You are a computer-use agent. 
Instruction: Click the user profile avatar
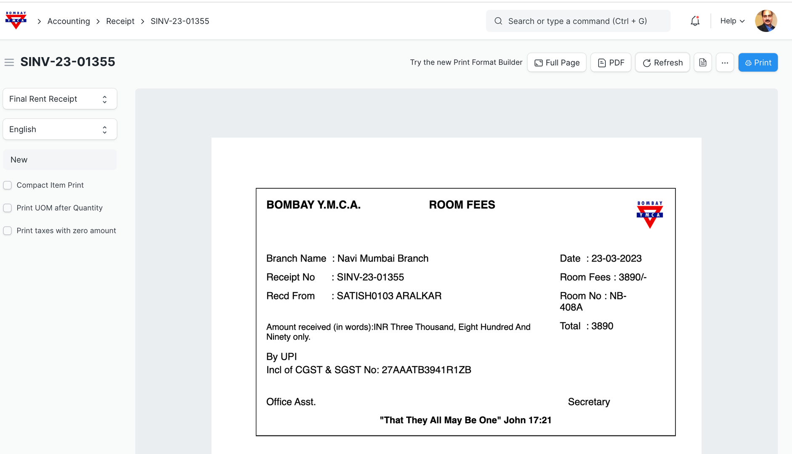click(x=765, y=21)
